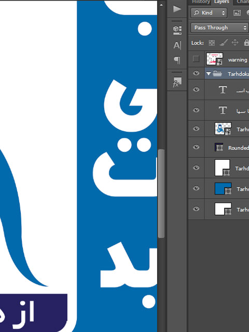Screen dimensions: 249x332
Task: Open the 3D panel icon
Action: point(177,30)
